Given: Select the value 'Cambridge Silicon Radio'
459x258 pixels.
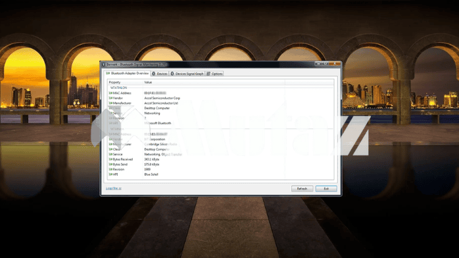Looking at the screenshot, I should [x=160, y=144].
